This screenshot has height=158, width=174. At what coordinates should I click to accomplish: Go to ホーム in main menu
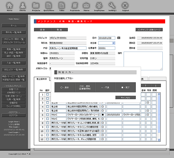[14, 26]
